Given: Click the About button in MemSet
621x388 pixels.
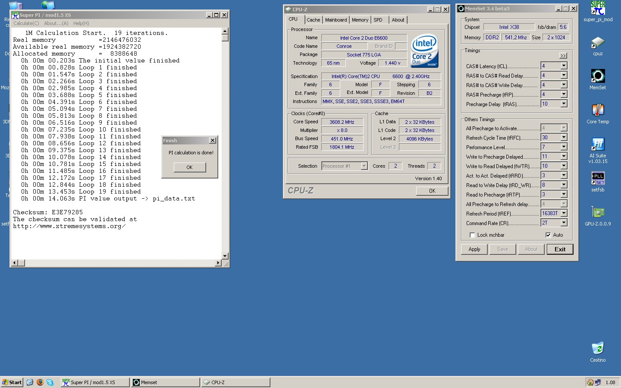Looking at the screenshot, I should click(531, 249).
